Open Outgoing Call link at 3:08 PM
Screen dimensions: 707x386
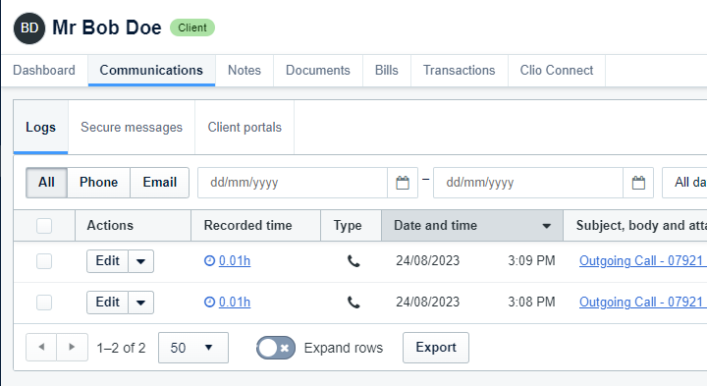point(642,303)
